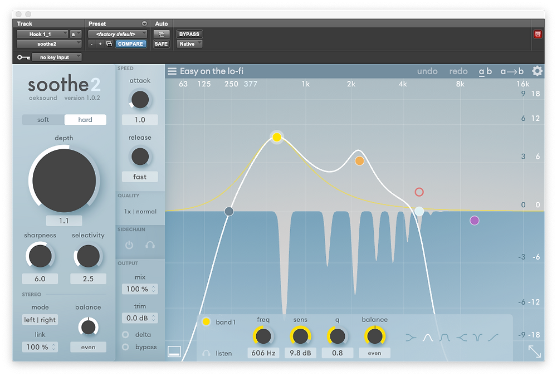The height and width of the screenshot is (376, 557).
Task: Click the Easy on the lo-fi preset name
Action: pyautogui.click(x=211, y=71)
